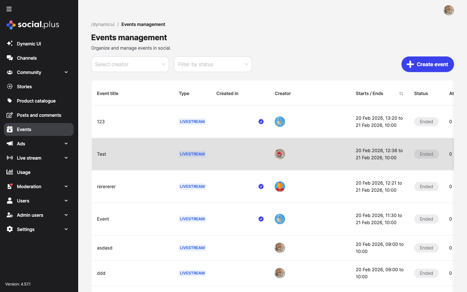Viewport: 467px width, 292px height.
Task: Open the Usage statistics section
Action: [x=23, y=172]
